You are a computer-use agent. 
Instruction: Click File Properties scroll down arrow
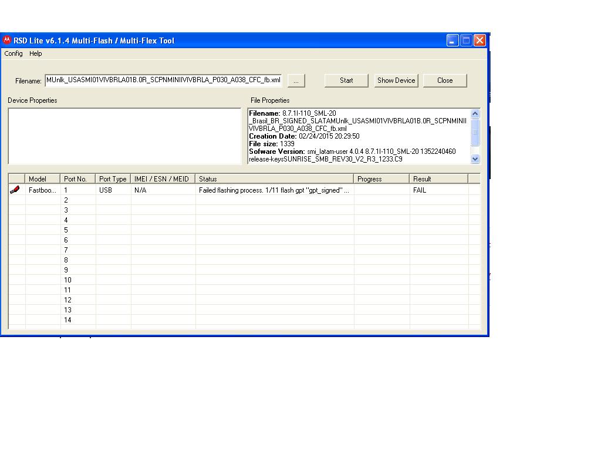point(475,159)
